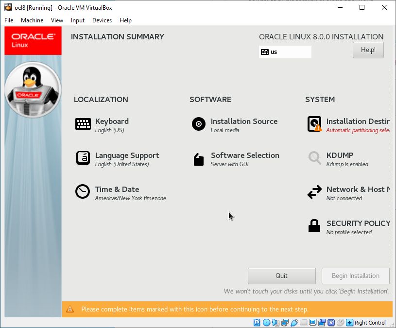Open Installation Source disc icon
Viewport: 396px width, 328px height.
pyautogui.click(x=199, y=124)
